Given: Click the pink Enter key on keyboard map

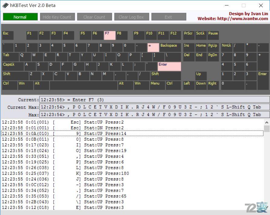Looking at the screenshot, I should tap(169, 66).
